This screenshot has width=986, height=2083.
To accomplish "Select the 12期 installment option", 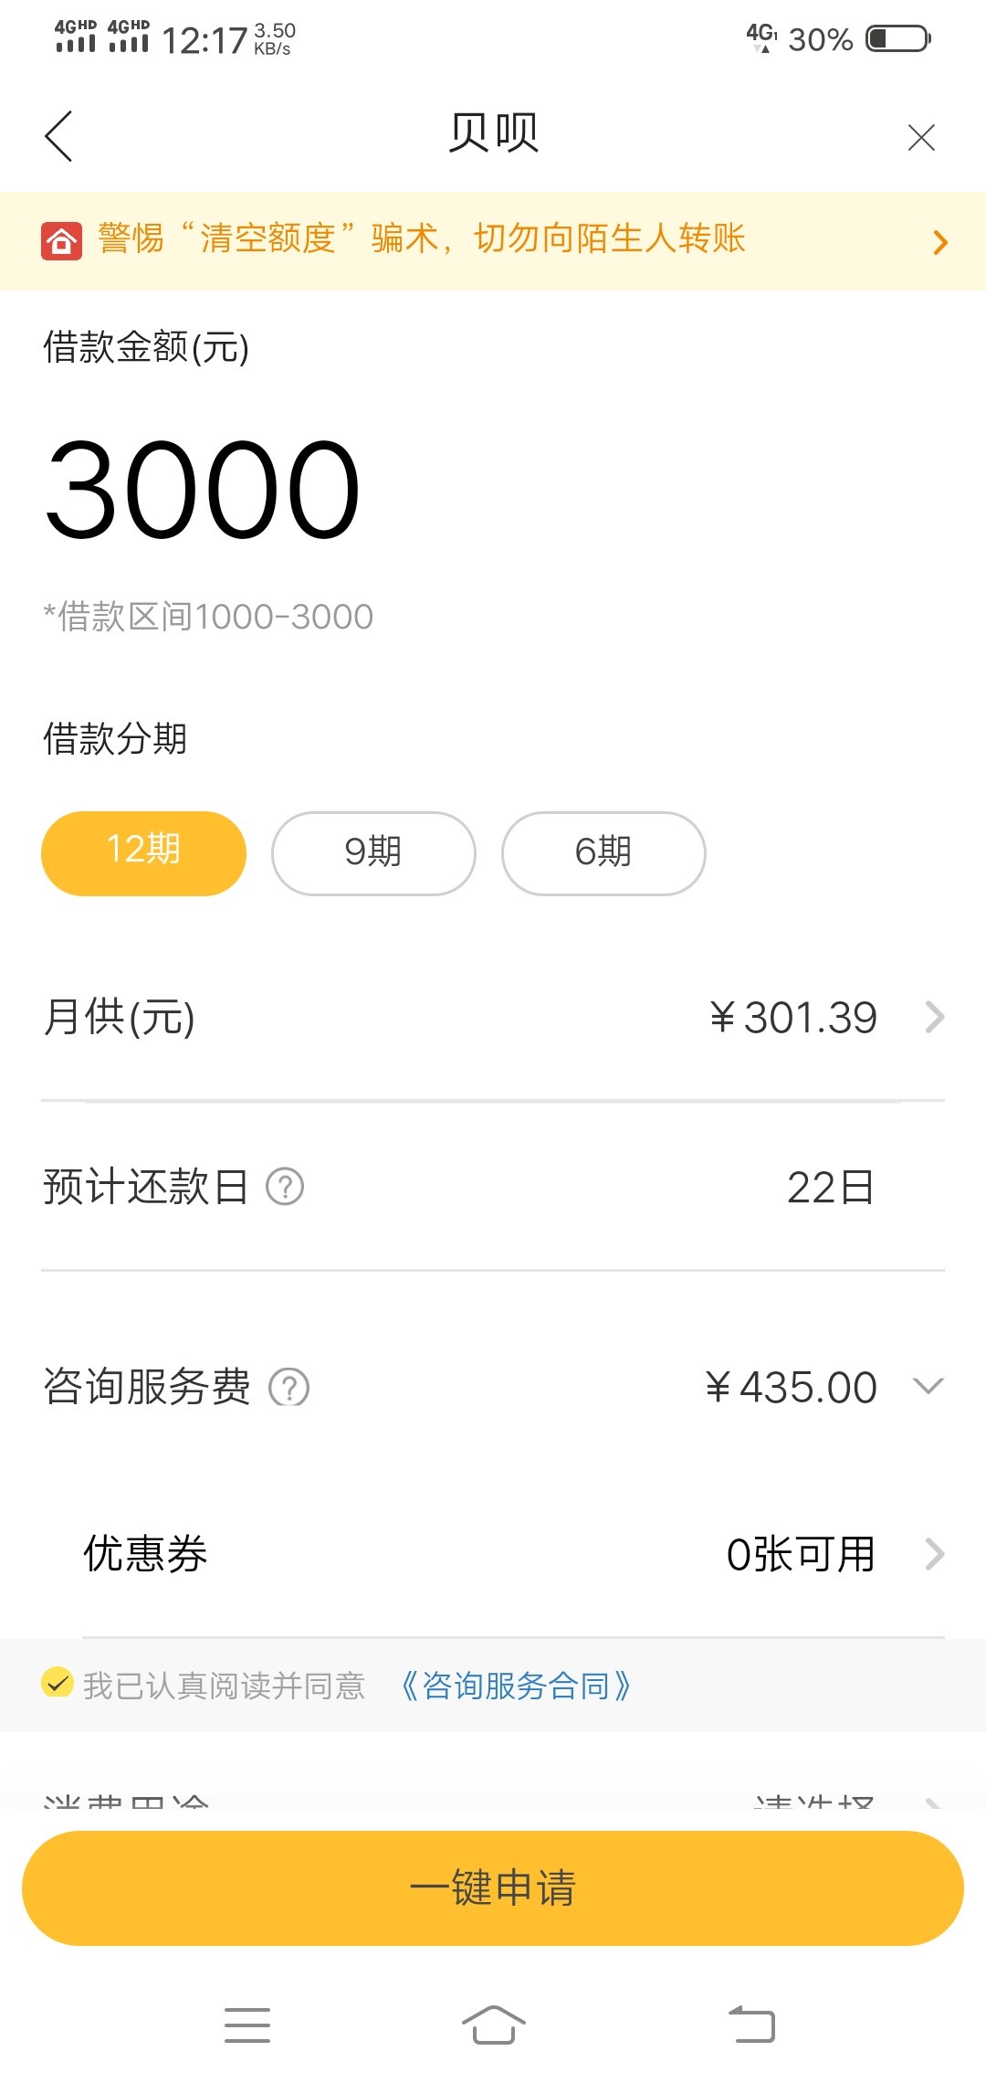I will point(143,853).
